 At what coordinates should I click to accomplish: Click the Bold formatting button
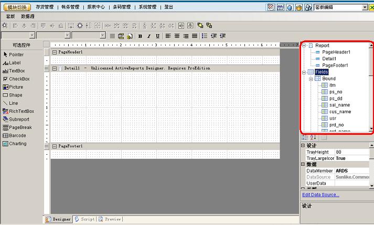[140, 36]
